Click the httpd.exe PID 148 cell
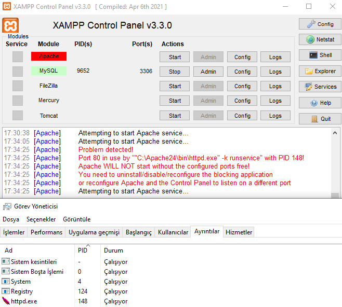342x307 pixels. (x=83, y=301)
